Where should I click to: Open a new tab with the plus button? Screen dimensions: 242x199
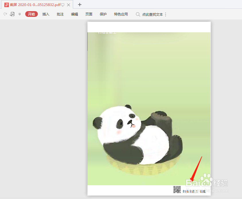pos(80,5)
